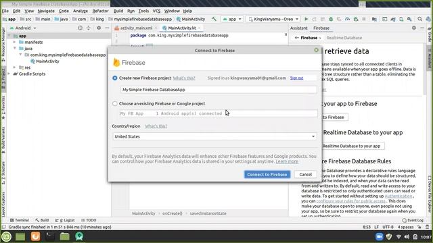Image resolution: width=433 pixels, height=243 pixels.
Task: Hide the Project panel with the minus icon
Action: tap(107, 28)
